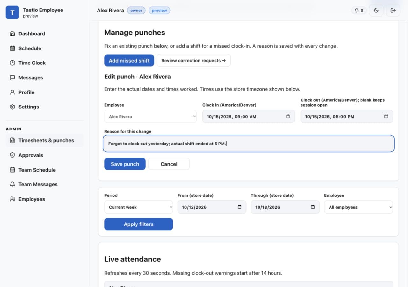Click the Save punch button
The width and height of the screenshot is (408, 287).
pyautogui.click(x=125, y=164)
